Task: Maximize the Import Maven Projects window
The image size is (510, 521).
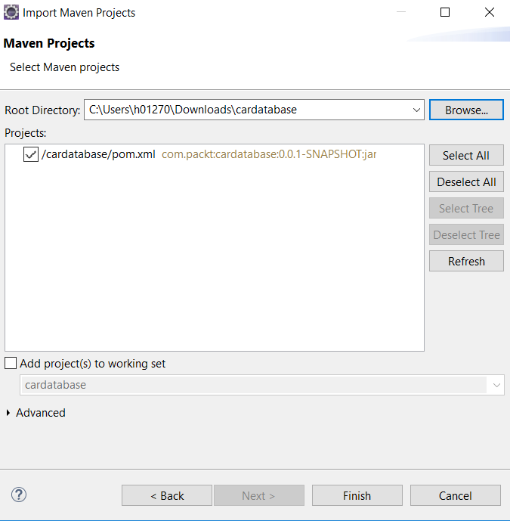Action: pos(445,12)
